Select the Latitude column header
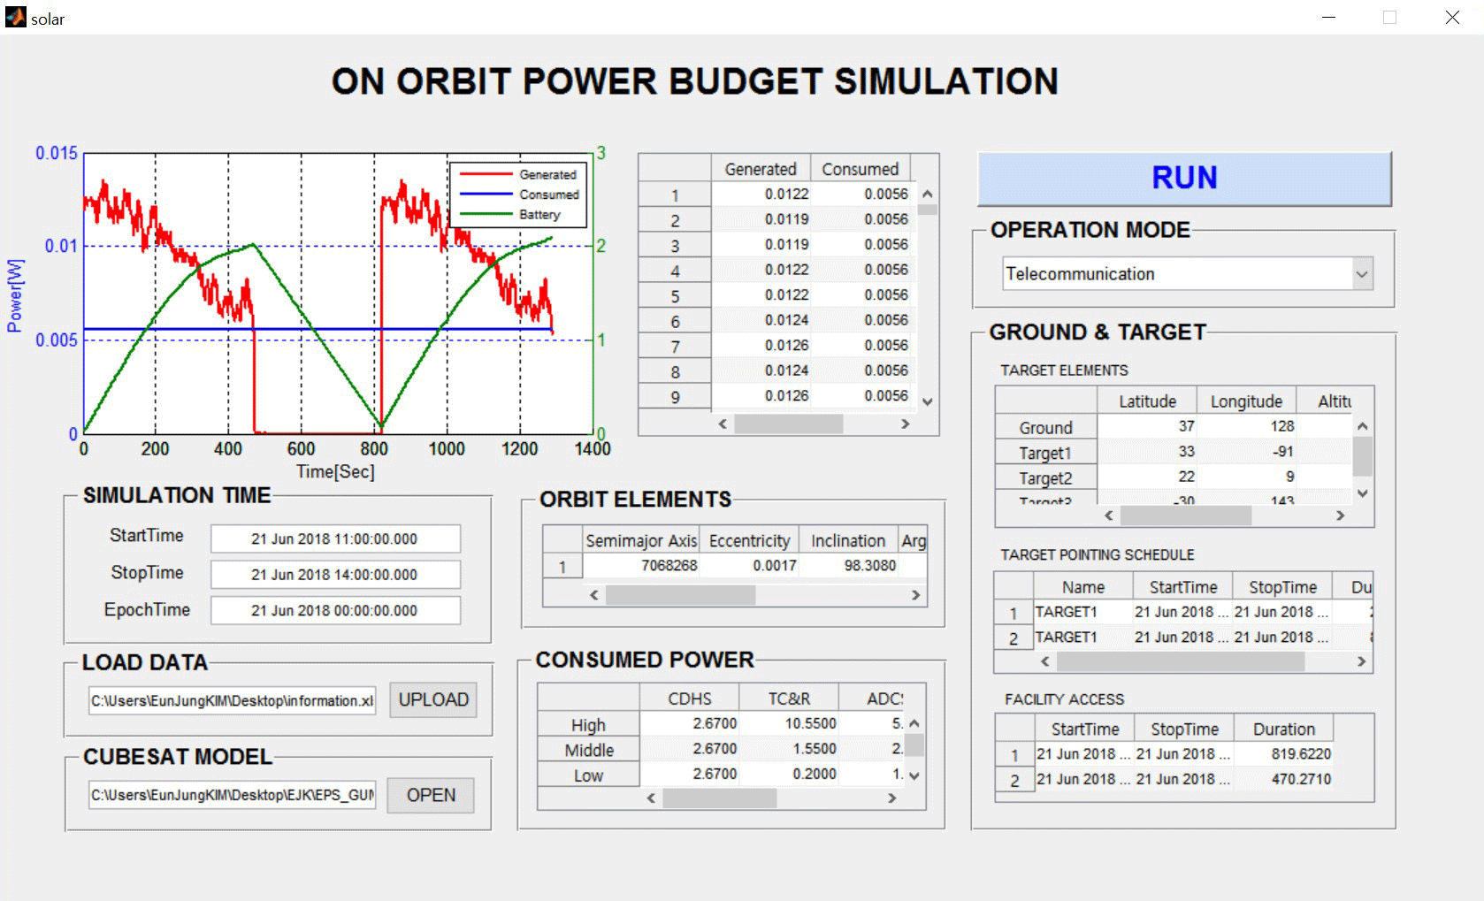The width and height of the screenshot is (1484, 901). pos(1147,401)
